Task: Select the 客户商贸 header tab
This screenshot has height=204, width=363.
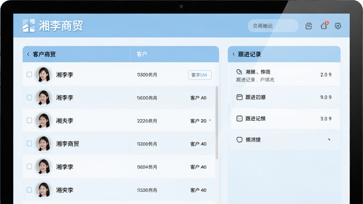Action: tap(44, 54)
